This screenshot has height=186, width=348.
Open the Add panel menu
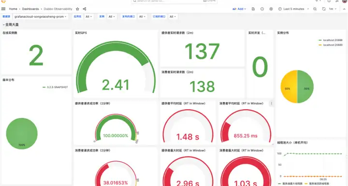point(239,9)
